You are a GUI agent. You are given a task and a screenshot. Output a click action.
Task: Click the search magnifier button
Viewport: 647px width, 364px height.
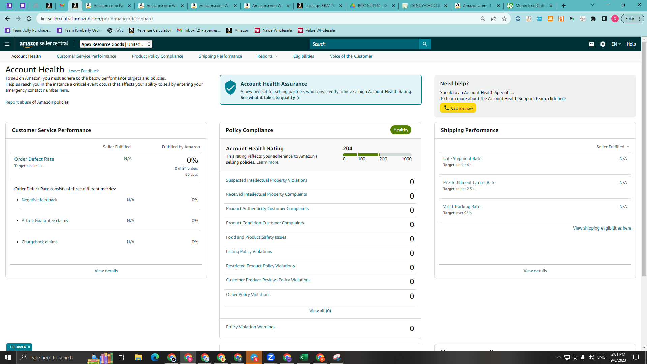click(425, 44)
